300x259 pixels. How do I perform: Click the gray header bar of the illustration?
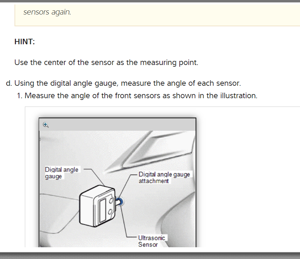click(x=118, y=124)
